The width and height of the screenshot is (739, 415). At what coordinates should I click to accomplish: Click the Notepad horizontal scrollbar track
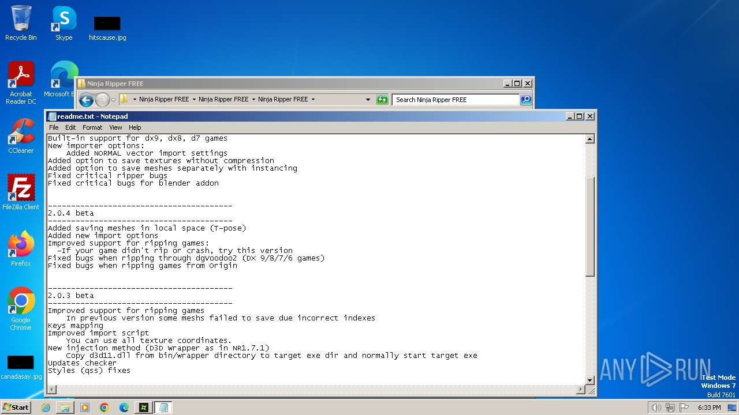pos(316,390)
